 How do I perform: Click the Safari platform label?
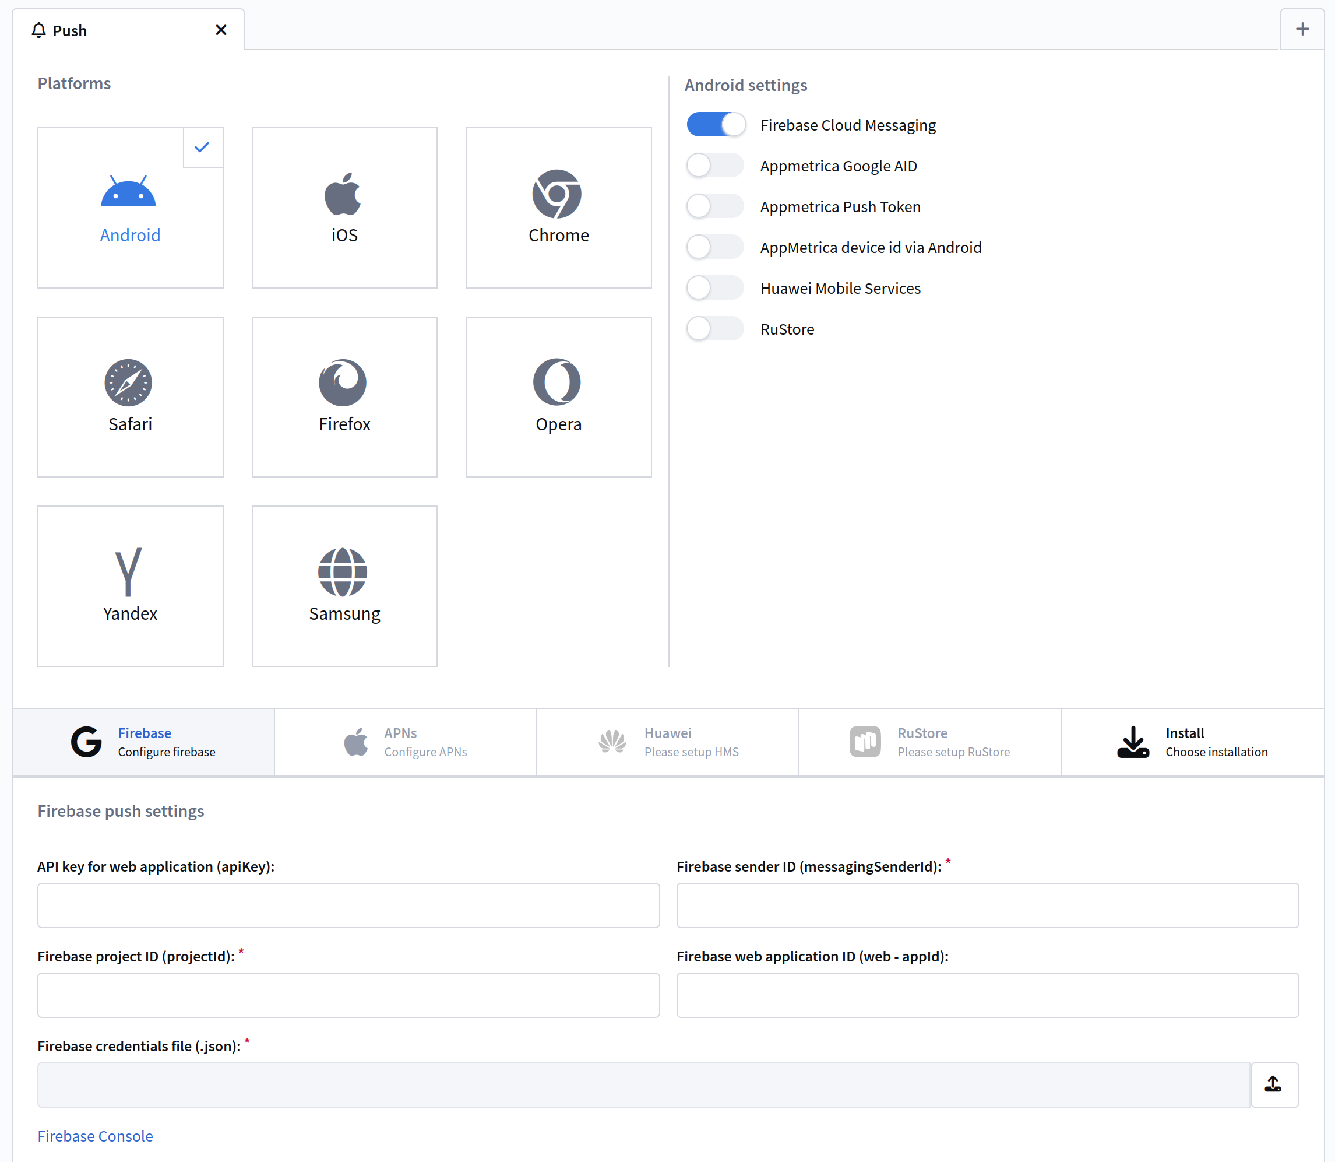click(131, 424)
